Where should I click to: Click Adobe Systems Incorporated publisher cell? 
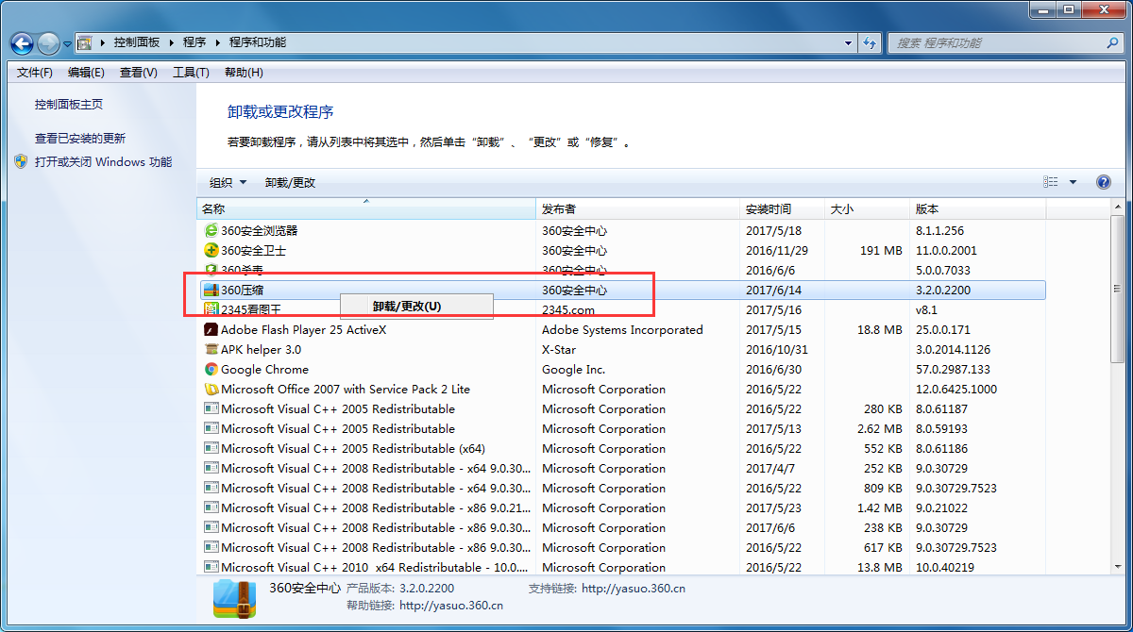point(622,329)
